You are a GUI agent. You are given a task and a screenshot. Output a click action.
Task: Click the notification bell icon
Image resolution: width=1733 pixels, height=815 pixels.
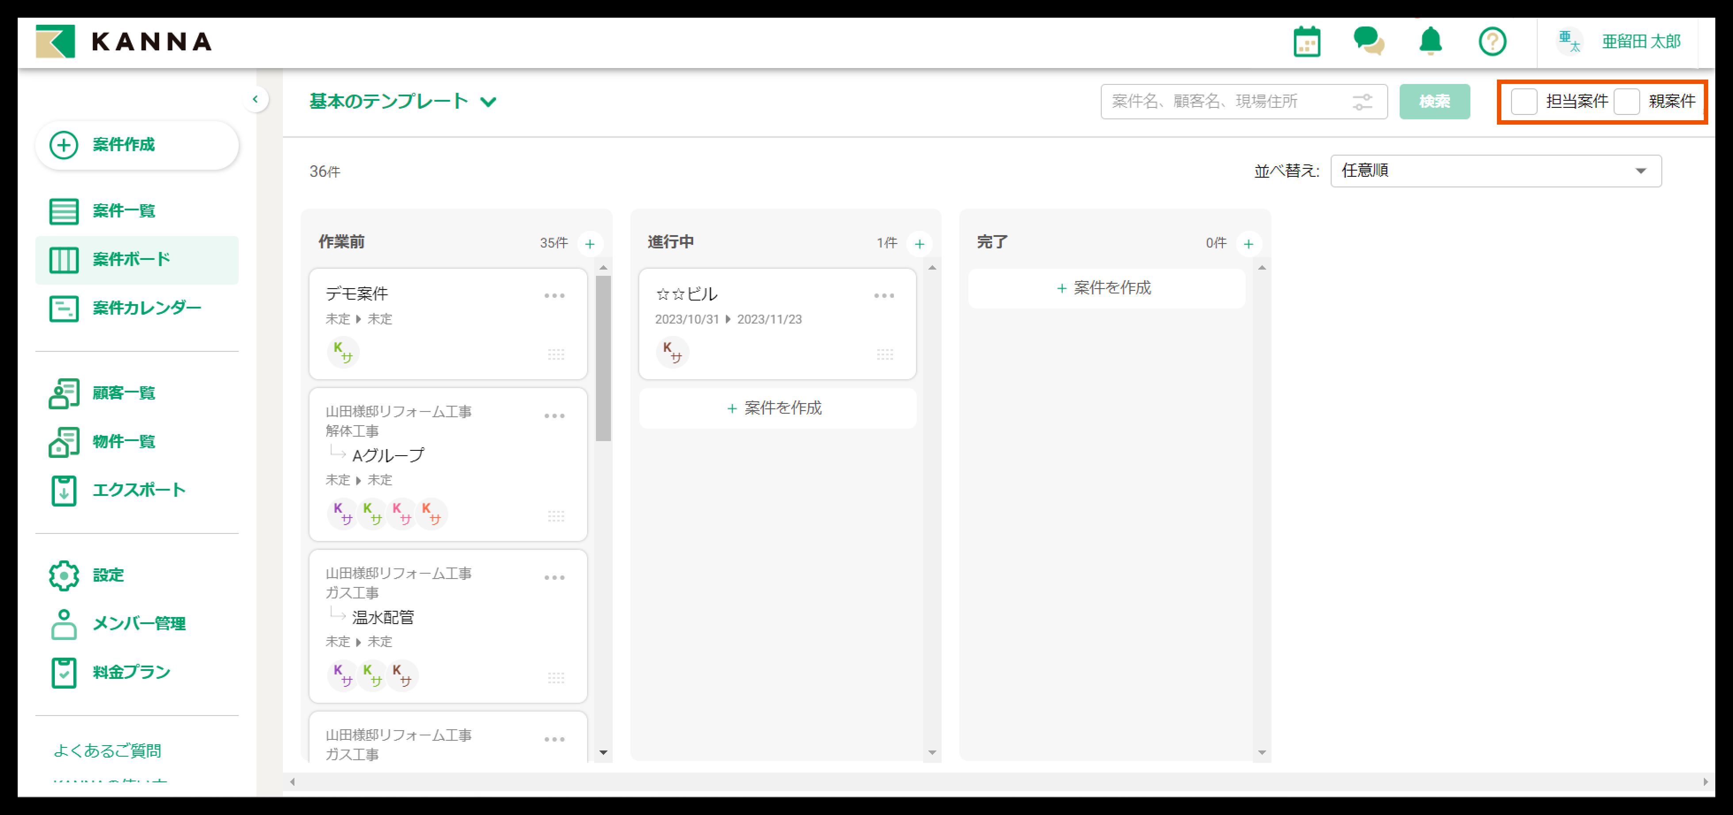[1430, 42]
